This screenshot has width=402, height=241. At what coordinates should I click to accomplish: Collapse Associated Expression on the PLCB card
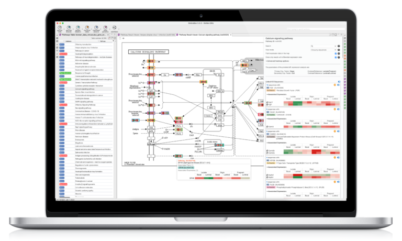pos(276,191)
